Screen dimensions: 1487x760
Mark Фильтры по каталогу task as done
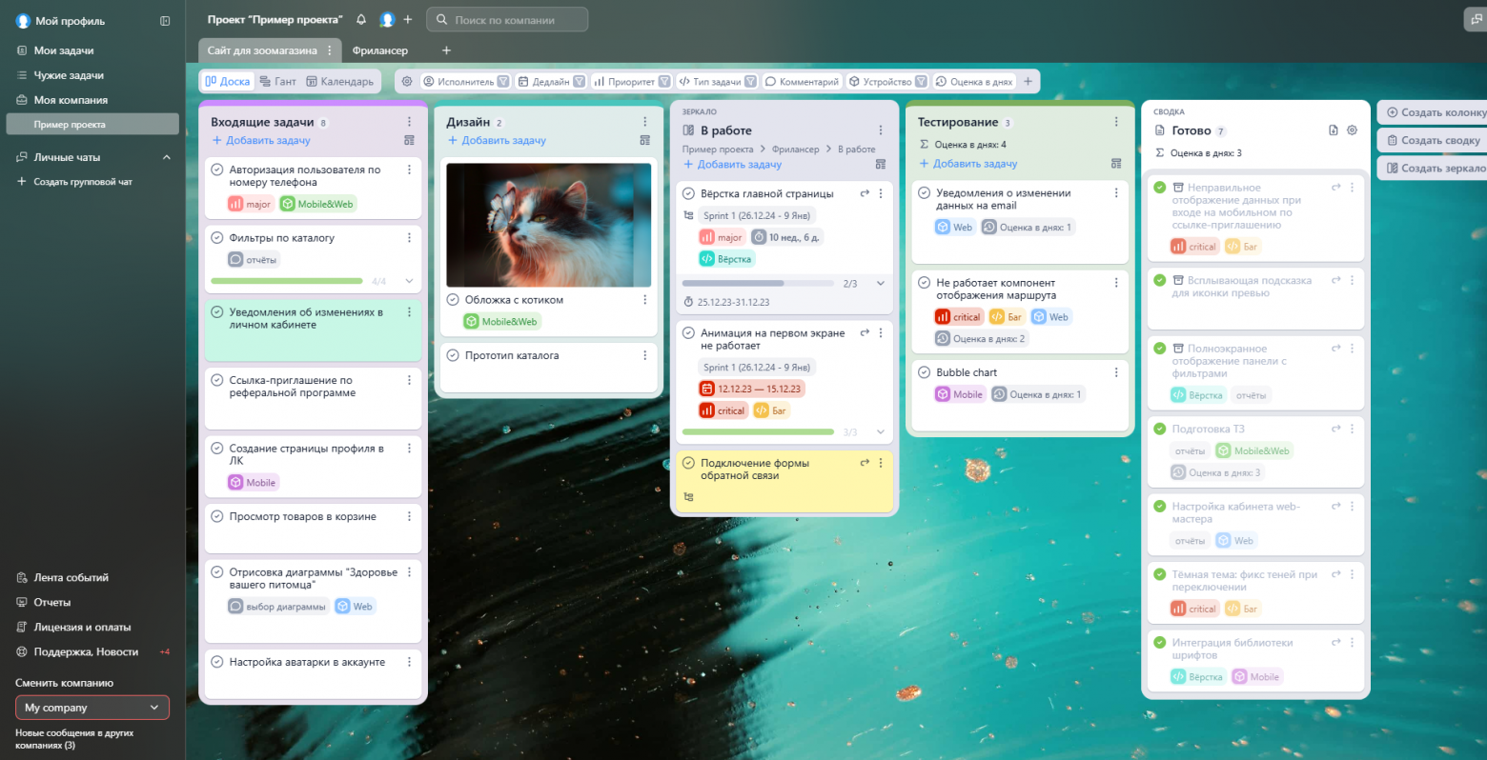point(217,238)
